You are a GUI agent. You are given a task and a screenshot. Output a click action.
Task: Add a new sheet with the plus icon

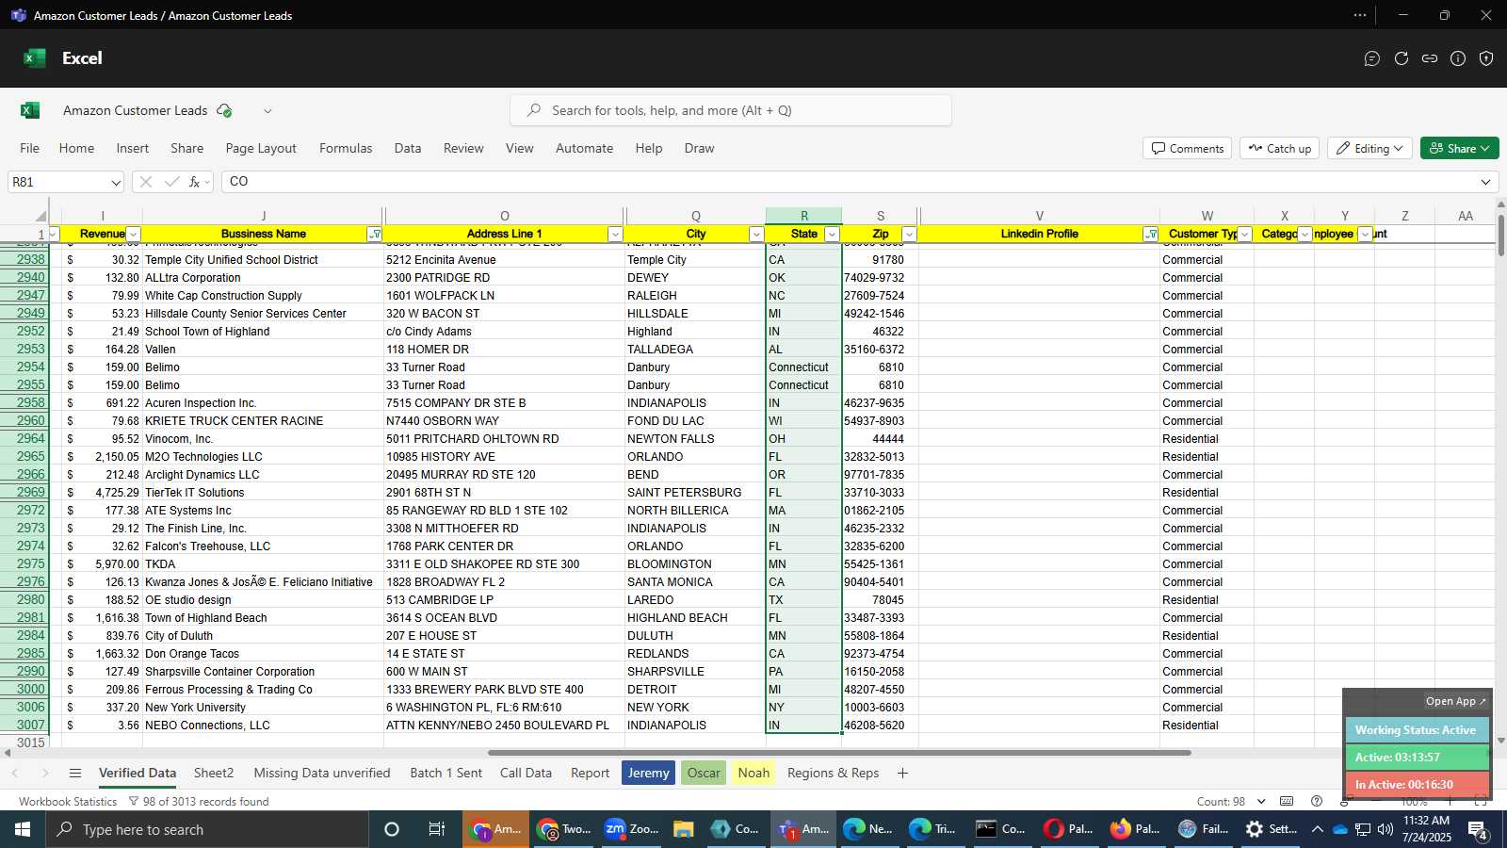point(902,773)
